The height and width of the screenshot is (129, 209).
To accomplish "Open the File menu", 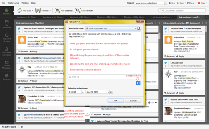I will point(3,3).
